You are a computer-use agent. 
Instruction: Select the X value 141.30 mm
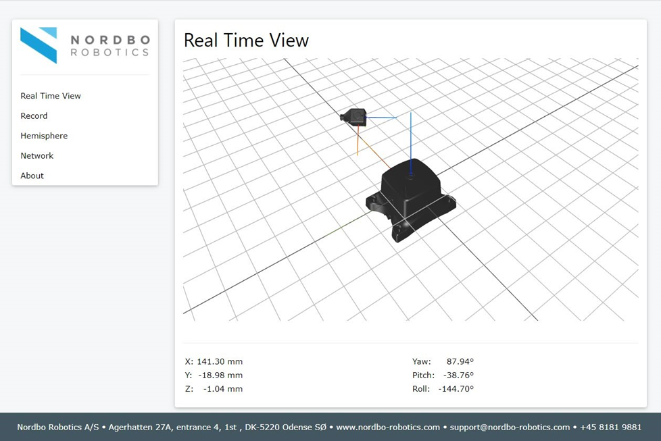(x=220, y=361)
